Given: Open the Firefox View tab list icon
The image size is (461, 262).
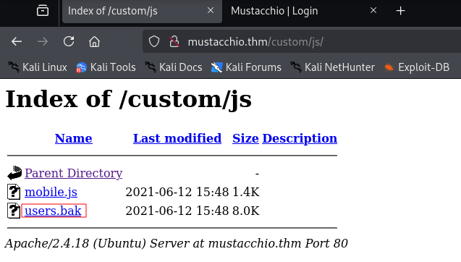Looking at the screenshot, I should (x=43, y=11).
